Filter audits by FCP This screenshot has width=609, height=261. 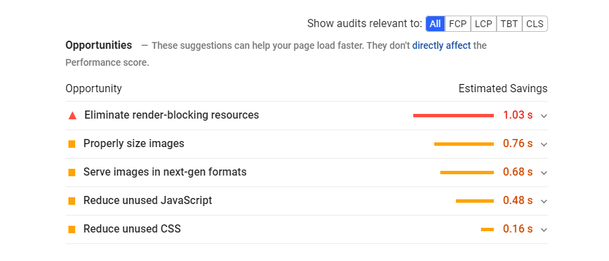458,24
